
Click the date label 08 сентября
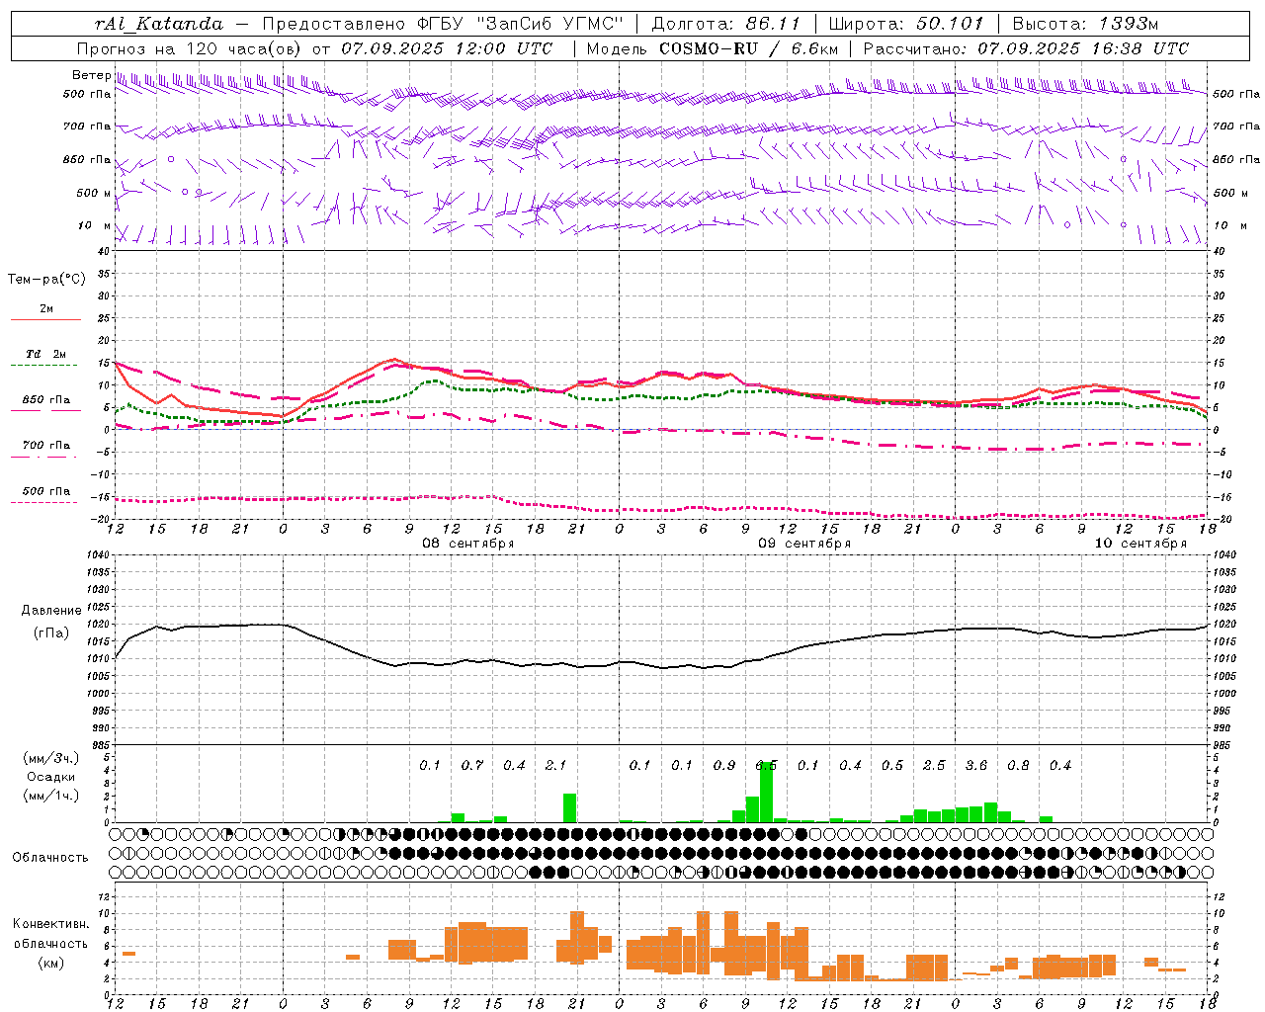pyautogui.click(x=468, y=544)
